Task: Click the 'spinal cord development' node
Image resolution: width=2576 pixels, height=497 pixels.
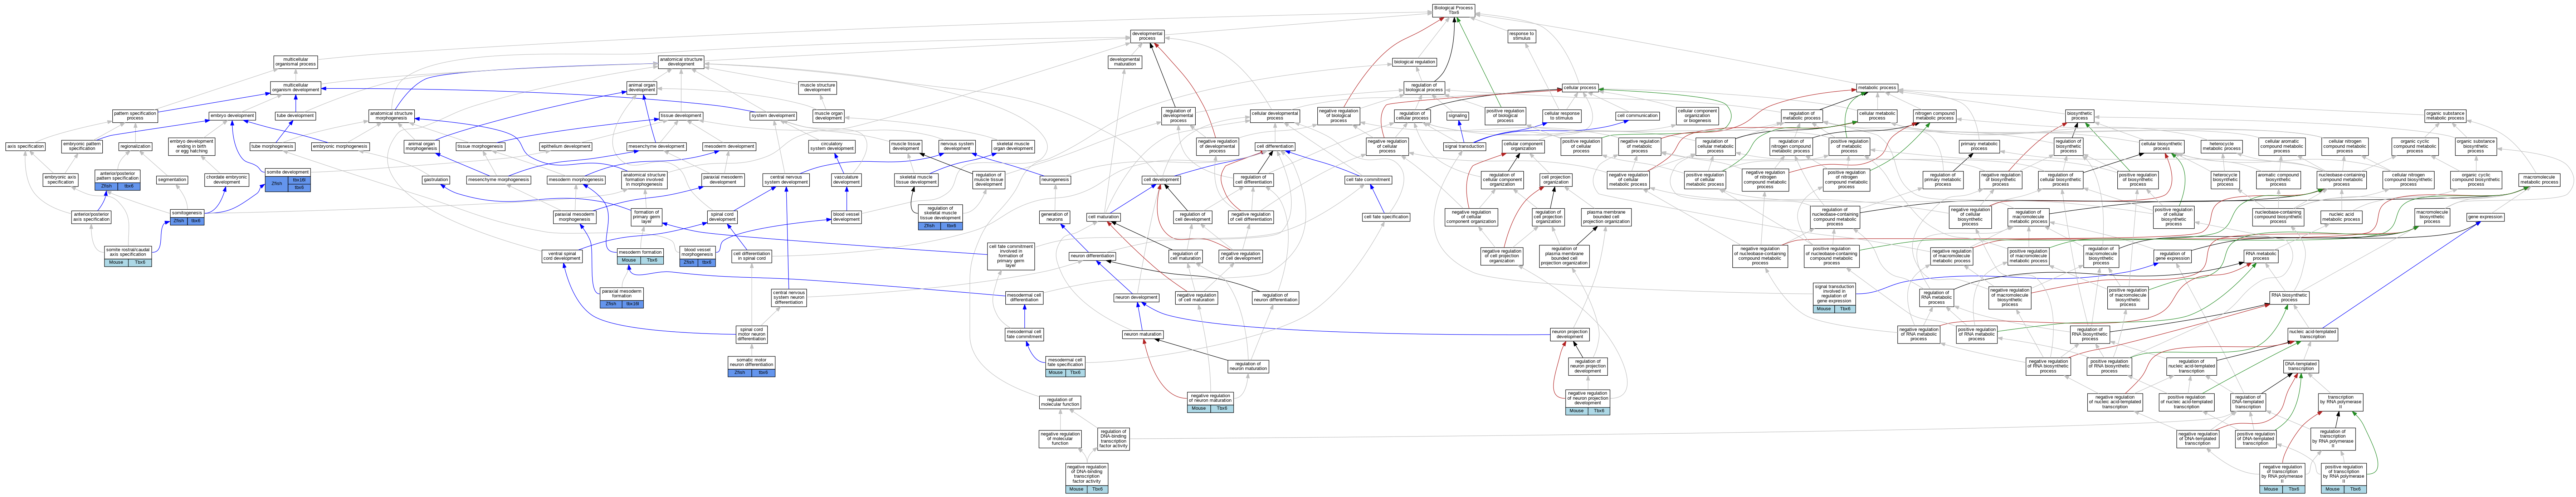Action: (722, 217)
